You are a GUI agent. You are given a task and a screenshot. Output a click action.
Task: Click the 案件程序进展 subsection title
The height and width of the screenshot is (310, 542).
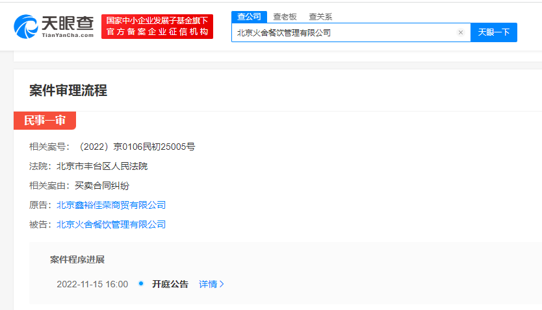click(x=77, y=259)
